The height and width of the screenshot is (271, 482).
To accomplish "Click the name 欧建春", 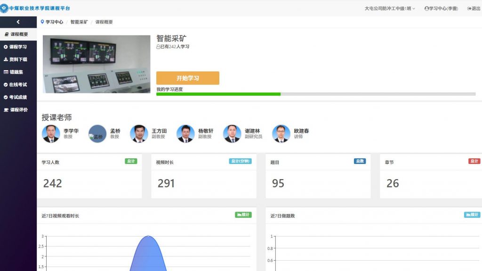I will 301,131.
